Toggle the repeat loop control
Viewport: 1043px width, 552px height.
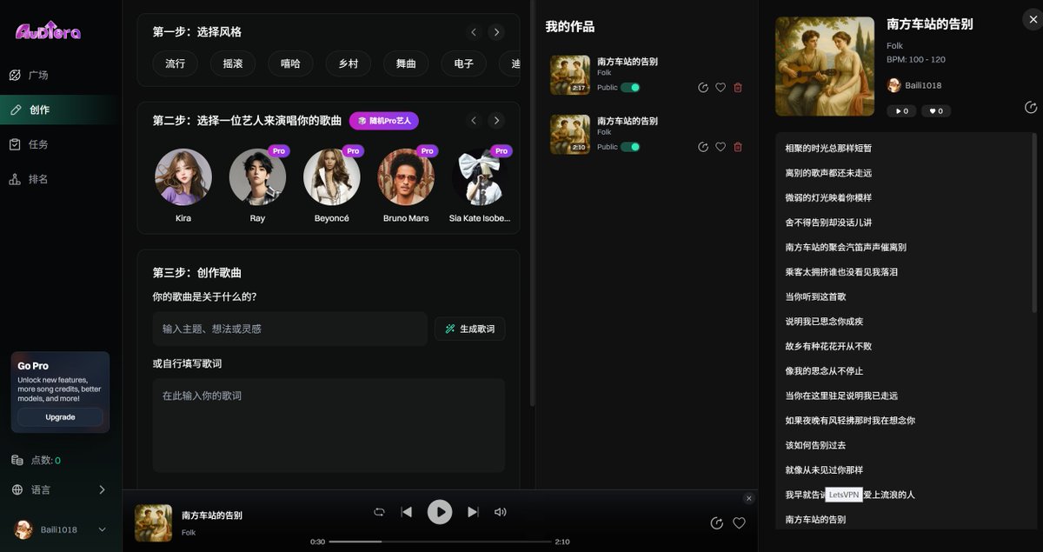click(379, 512)
